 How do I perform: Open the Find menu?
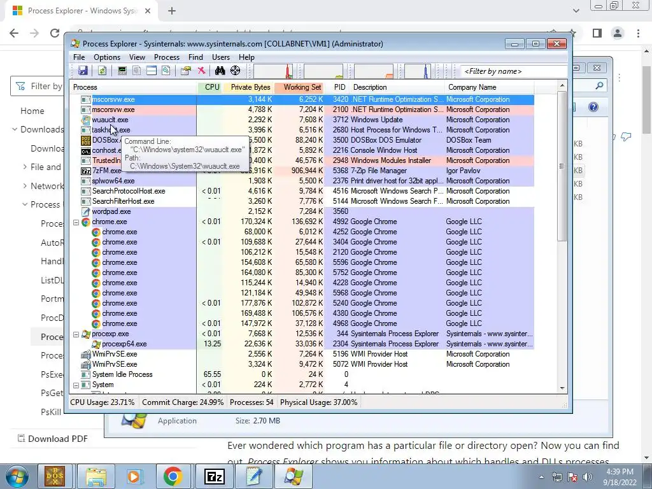coord(195,57)
